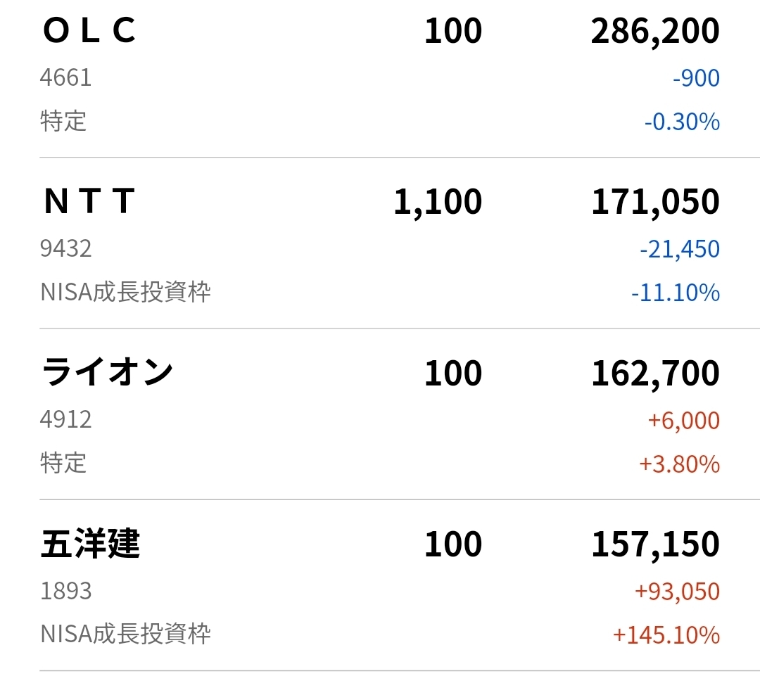Select ライオン's valuation amount 162,700
Screen dimensions: 760x676
tap(655, 373)
